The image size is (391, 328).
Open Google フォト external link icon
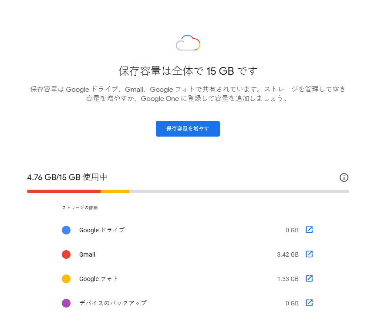click(309, 278)
